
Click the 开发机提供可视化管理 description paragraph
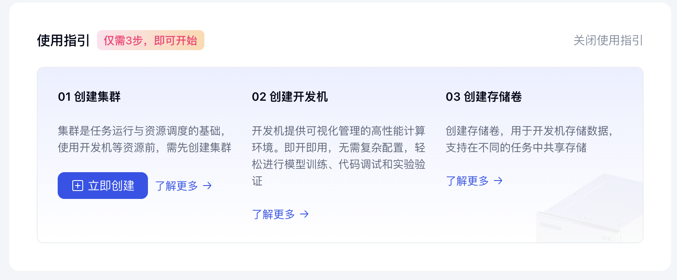tap(338, 155)
